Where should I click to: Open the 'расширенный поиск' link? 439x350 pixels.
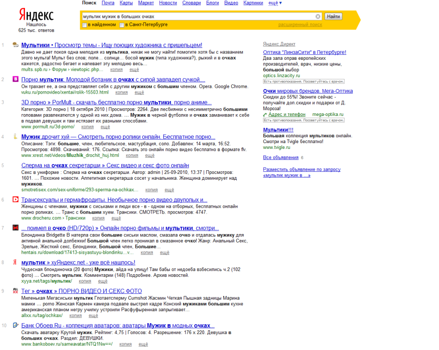coord(300,25)
